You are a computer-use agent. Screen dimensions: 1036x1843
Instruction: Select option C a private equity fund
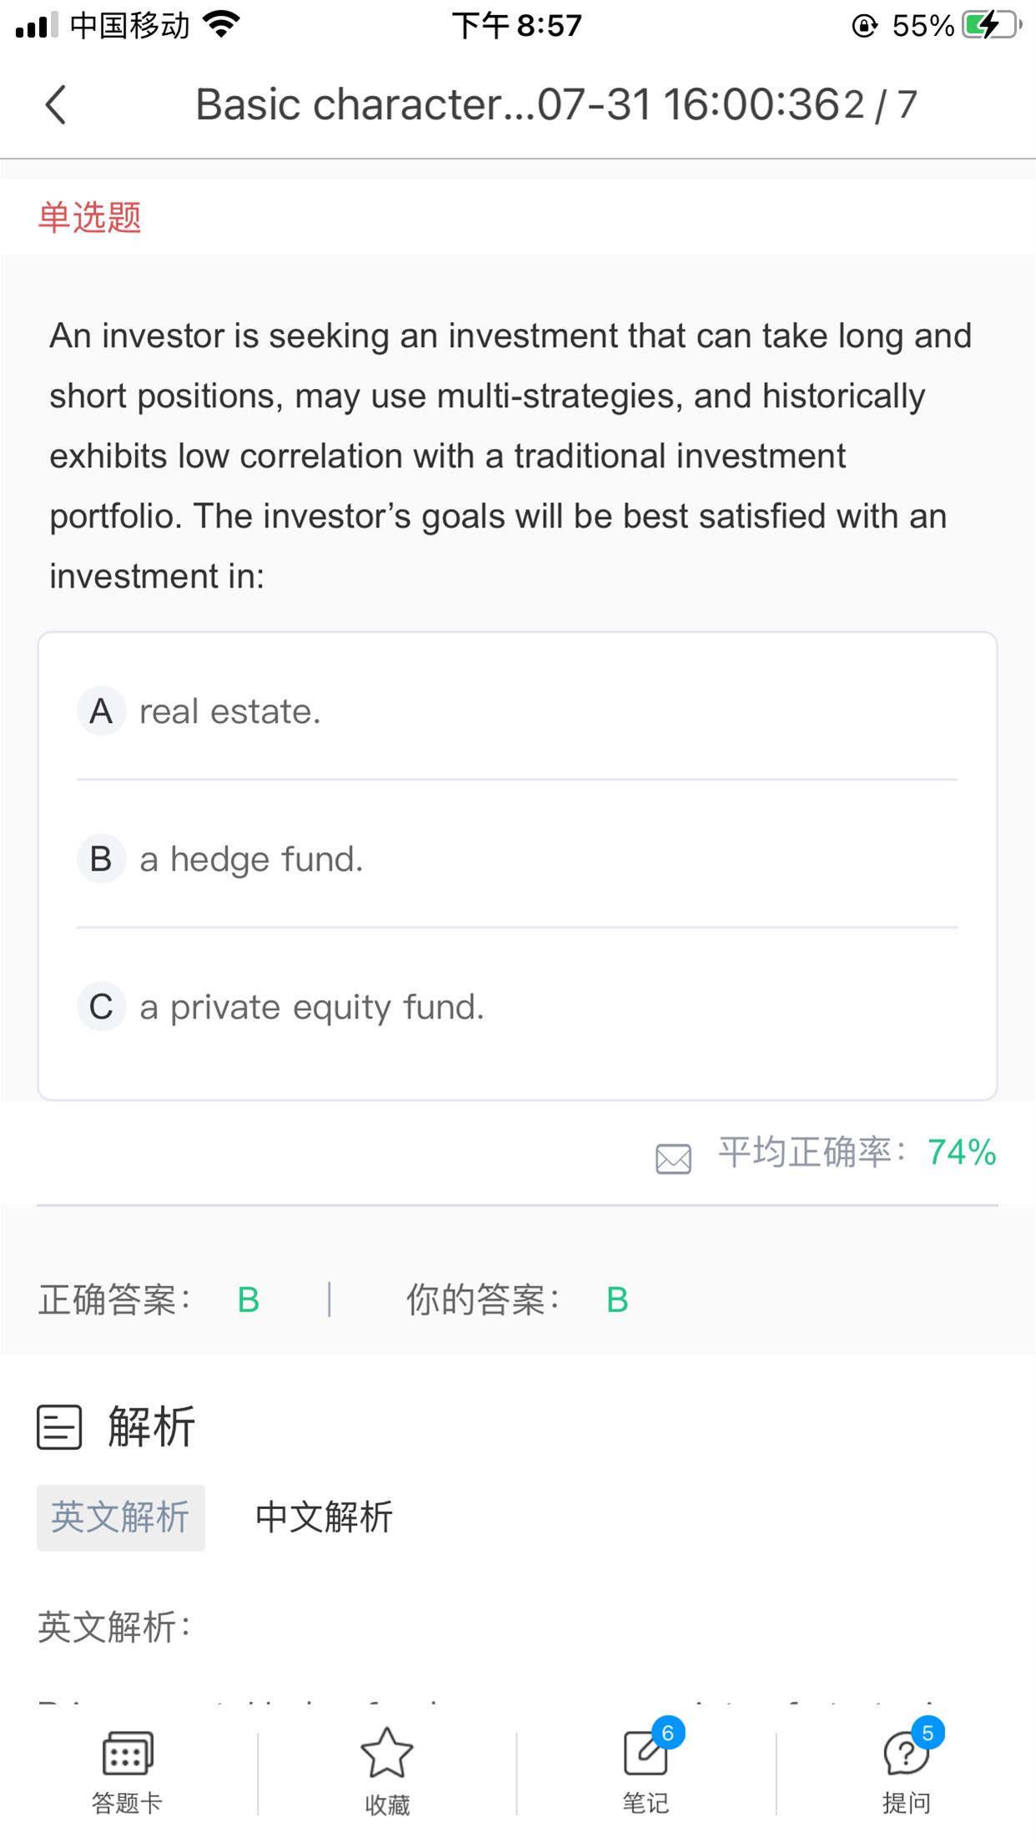[x=311, y=1007]
